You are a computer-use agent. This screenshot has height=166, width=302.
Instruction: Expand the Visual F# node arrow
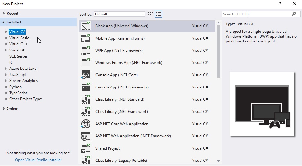tap(6, 50)
